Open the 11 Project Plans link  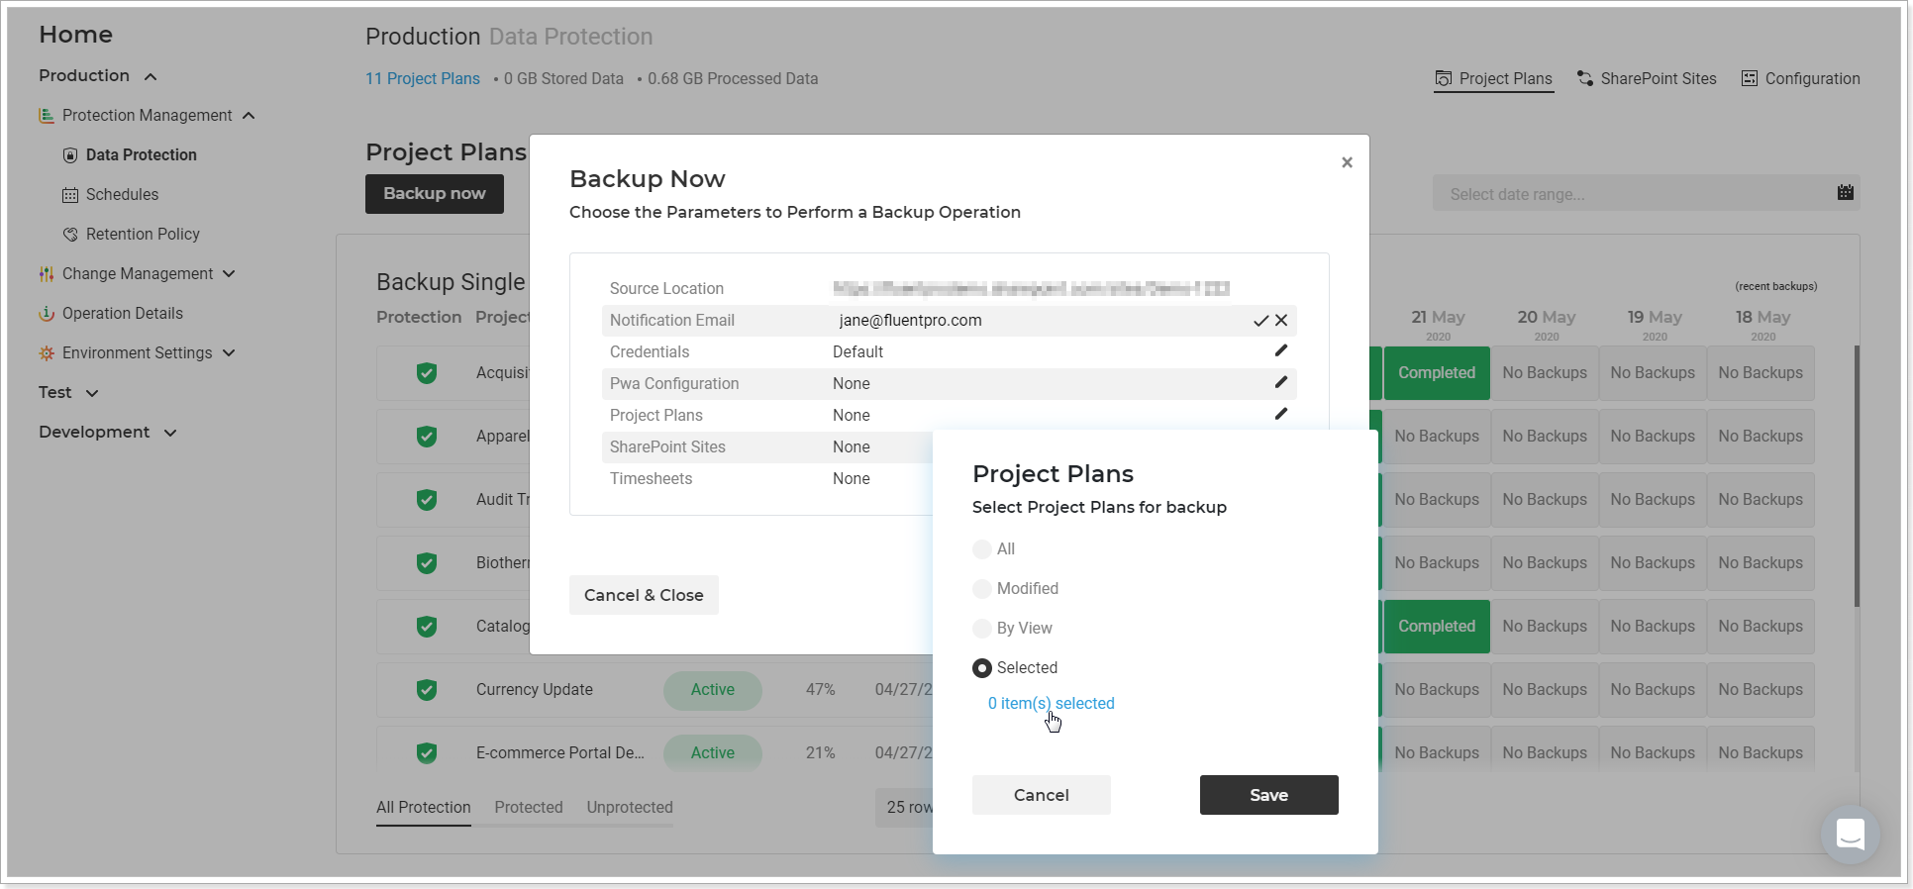pyautogui.click(x=423, y=79)
